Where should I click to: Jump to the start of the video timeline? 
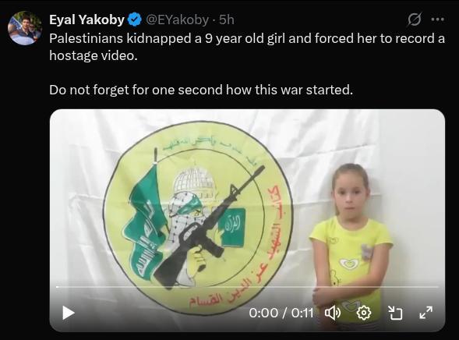(x=57, y=287)
